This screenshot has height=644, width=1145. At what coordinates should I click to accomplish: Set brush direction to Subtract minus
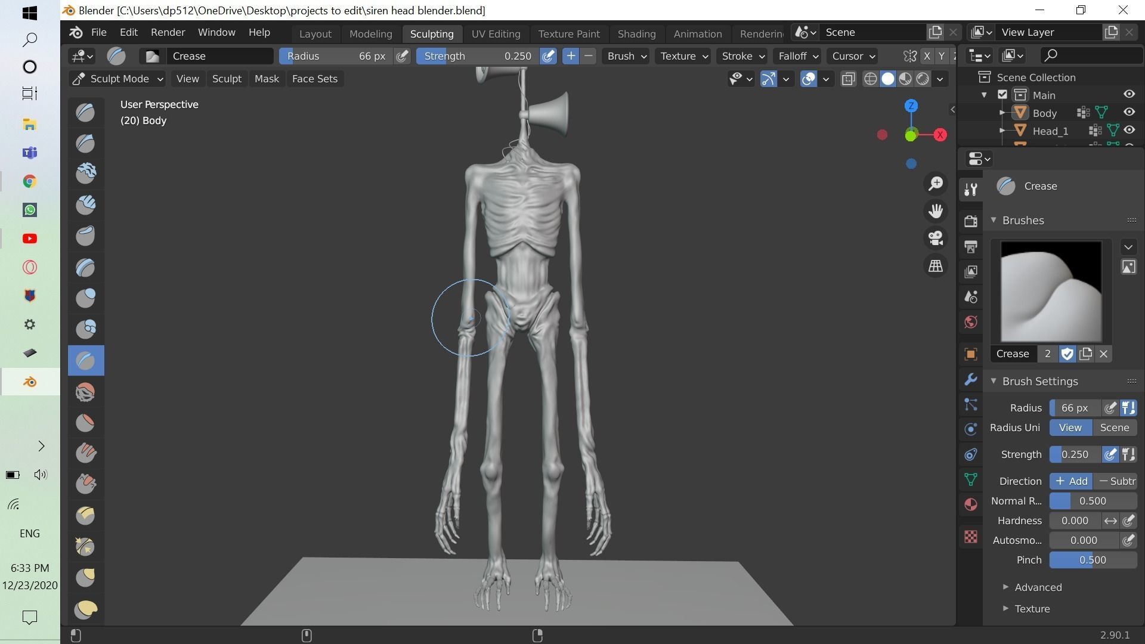(x=1116, y=481)
